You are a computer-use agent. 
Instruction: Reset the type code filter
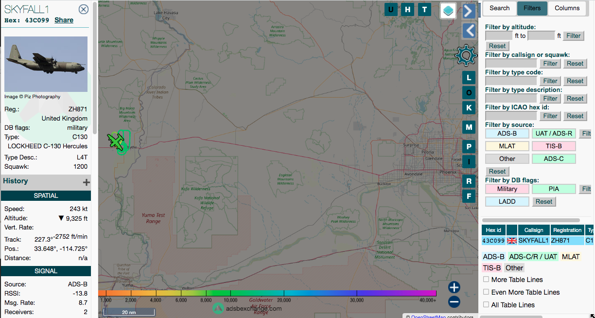[575, 81]
